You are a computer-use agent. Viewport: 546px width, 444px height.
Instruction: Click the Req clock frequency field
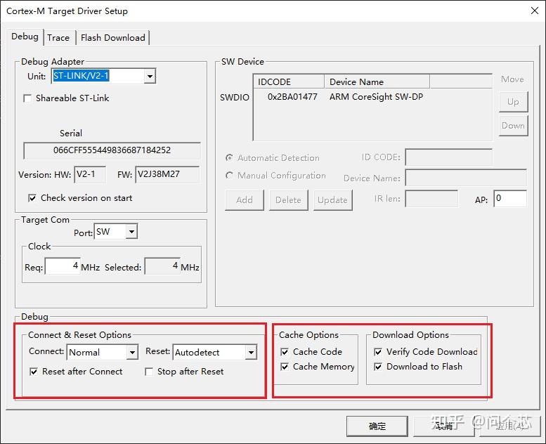click(x=63, y=266)
